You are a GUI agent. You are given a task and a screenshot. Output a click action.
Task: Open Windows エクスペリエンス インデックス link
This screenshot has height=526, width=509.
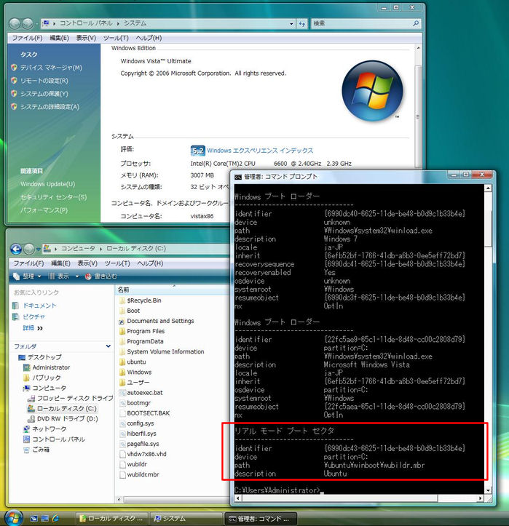260,151
